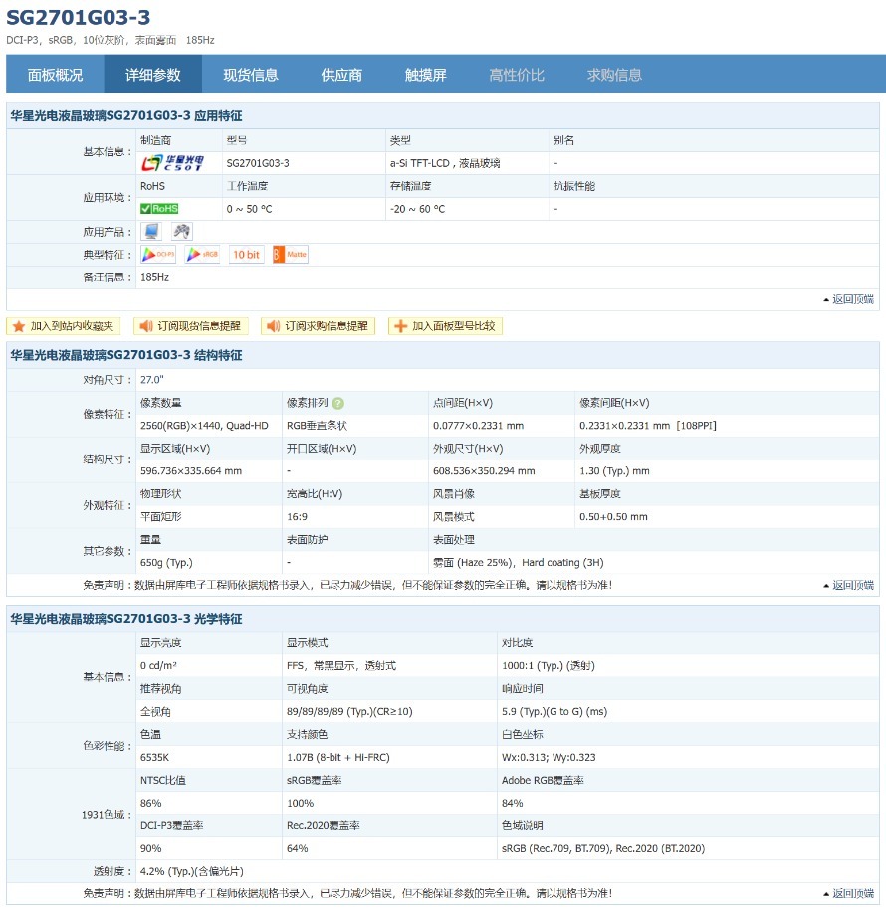This screenshot has height=910, width=886.
Task: Click the sRGB feature icon
Action: point(202,255)
